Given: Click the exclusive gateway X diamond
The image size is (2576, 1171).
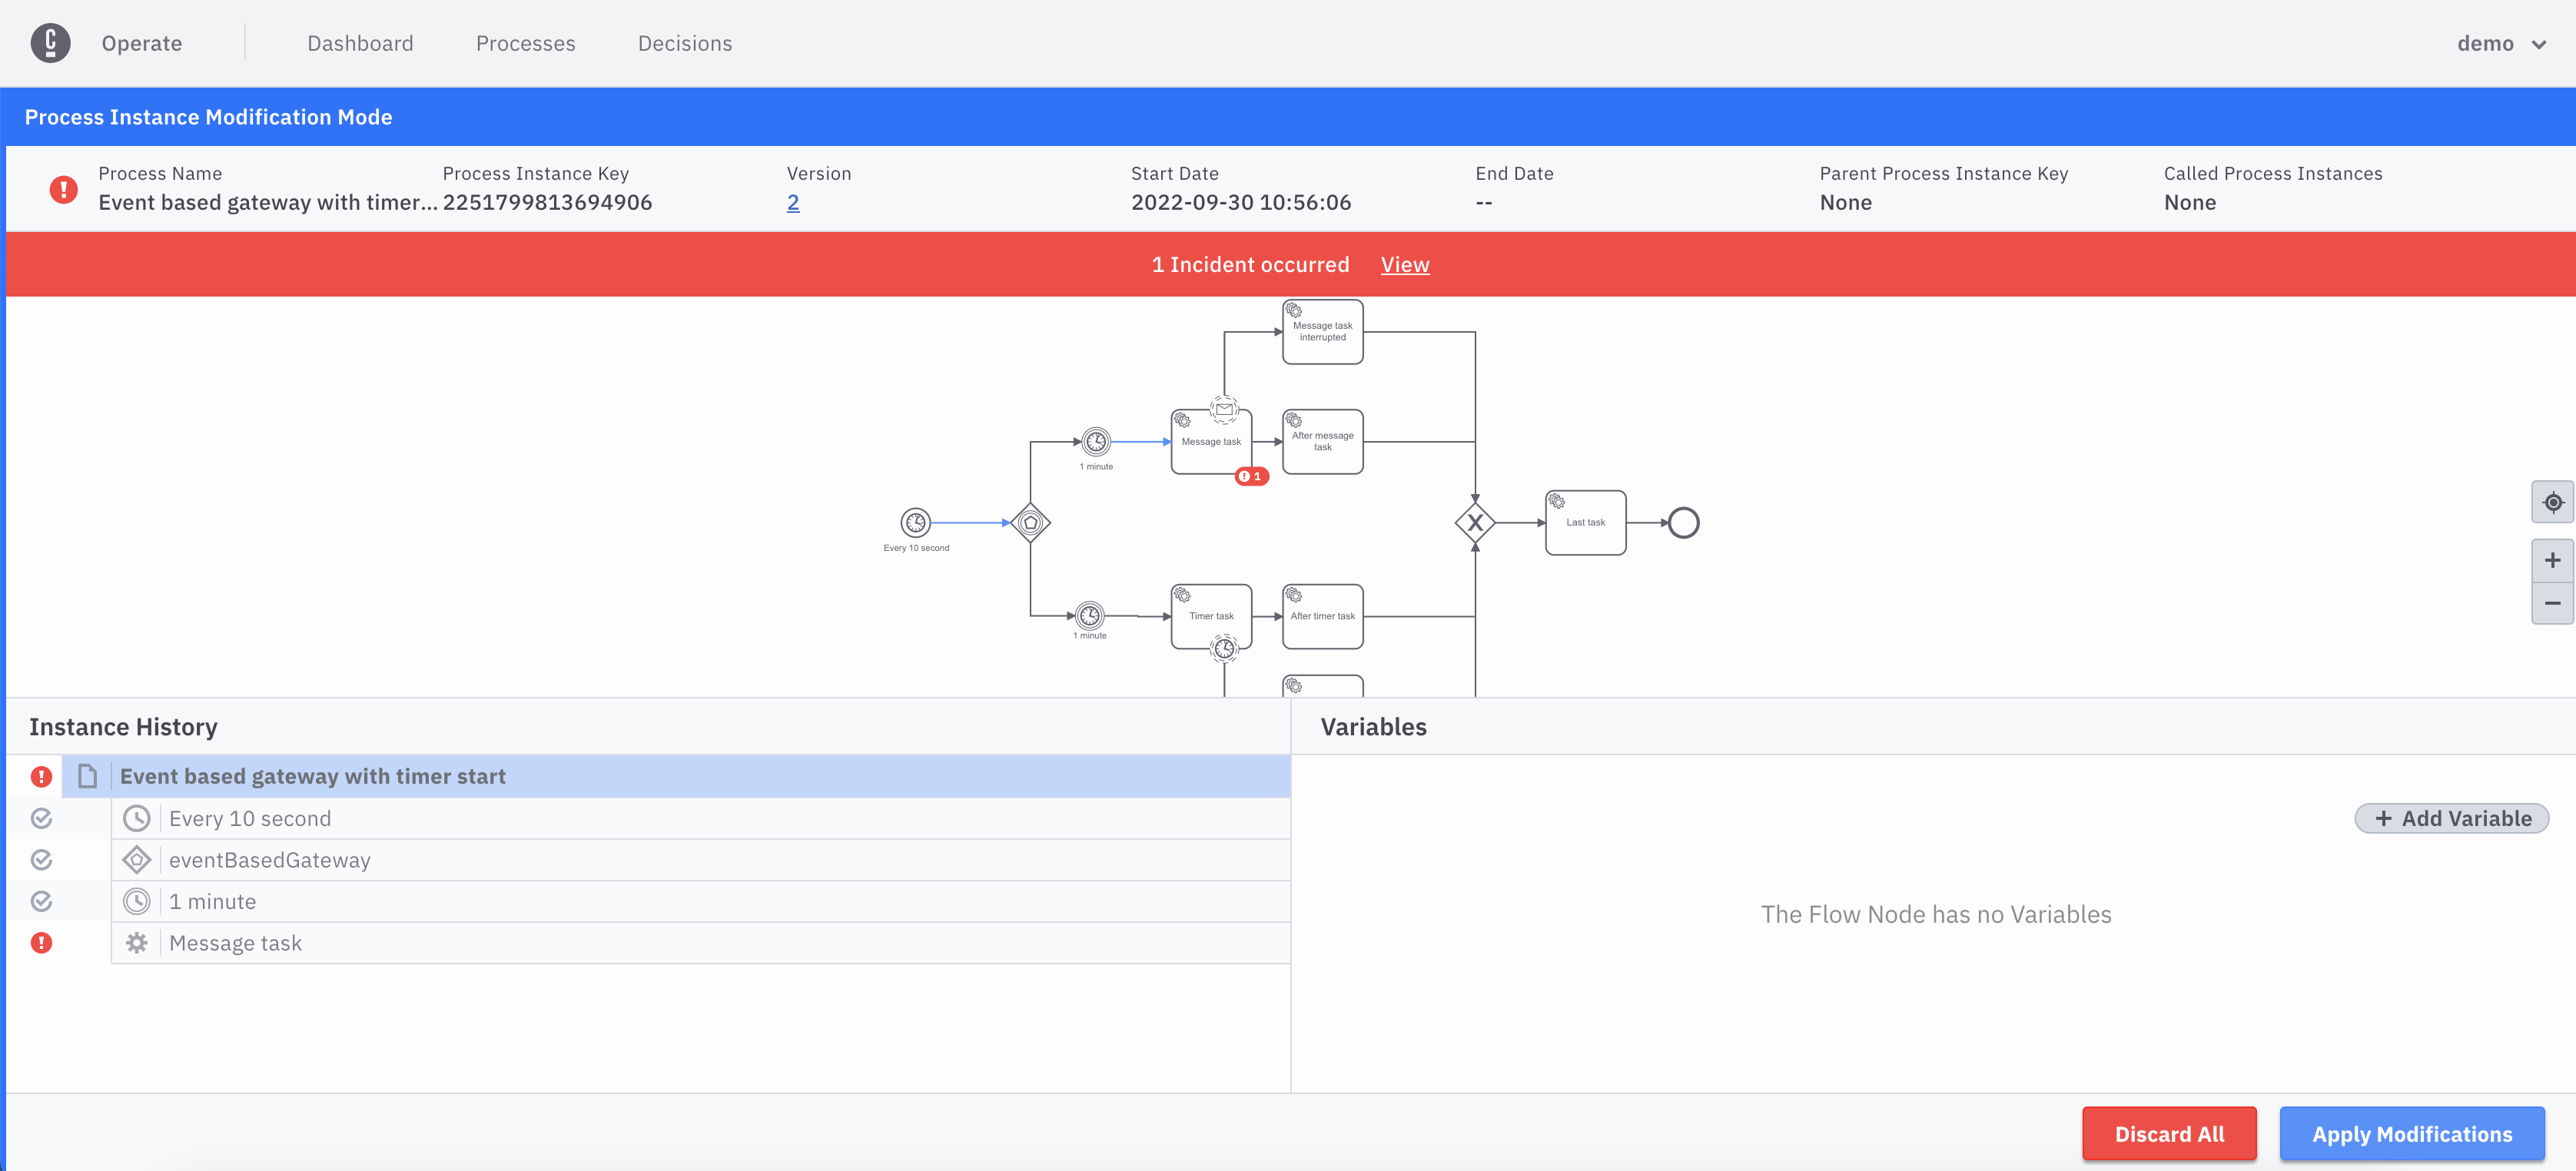Looking at the screenshot, I should pos(1474,522).
